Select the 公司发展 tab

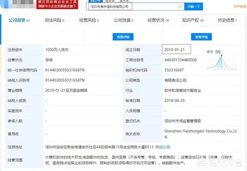(x=123, y=20)
